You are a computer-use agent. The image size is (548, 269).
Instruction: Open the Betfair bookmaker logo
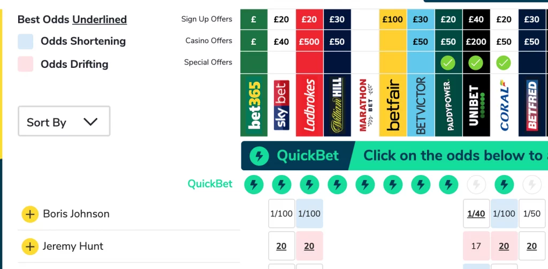pos(393,105)
